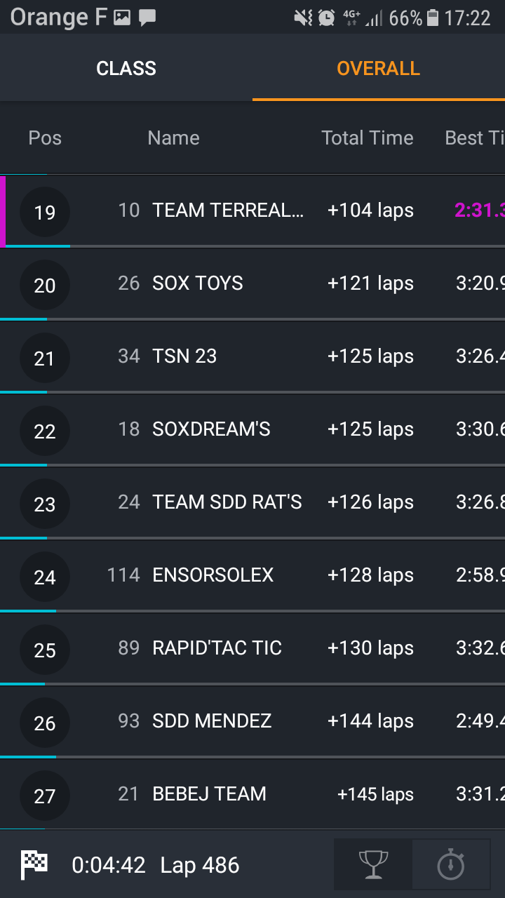This screenshot has width=505, height=898.
Task: Open the ENSORSOLEX team row
Action: pos(213,575)
